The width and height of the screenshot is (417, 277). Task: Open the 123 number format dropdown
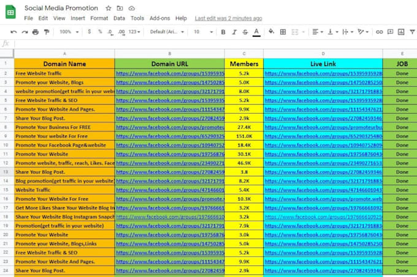coord(134,32)
